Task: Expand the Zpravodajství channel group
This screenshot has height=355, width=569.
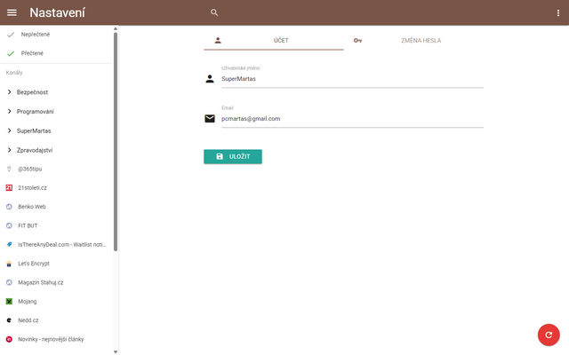Action: [10, 150]
